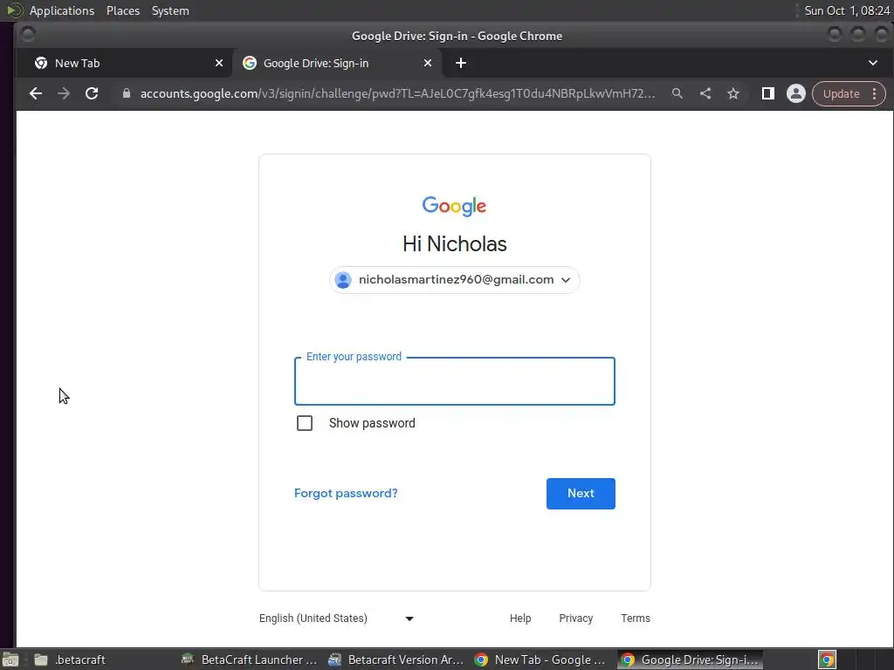Image resolution: width=894 pixels, height=670 pixels.
Task: Click the window menu button in title bar
Action: point(28,35)
